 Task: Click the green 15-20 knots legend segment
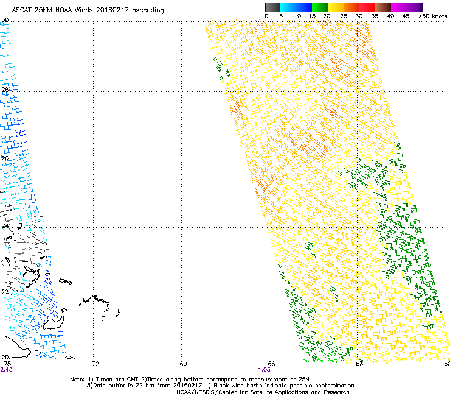[x=320, y=7]
